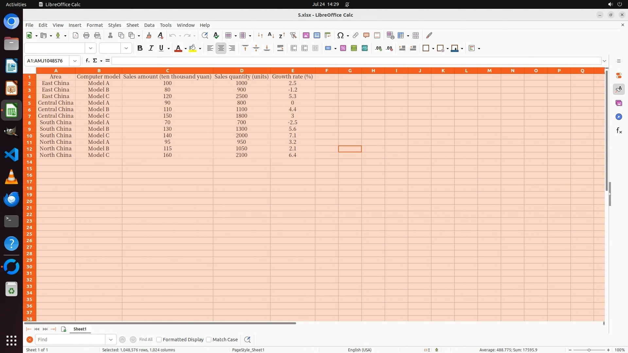Click the Clone Formatting paintbrush icon
Screen dimensions: 628x353
[x=149, y=35]
